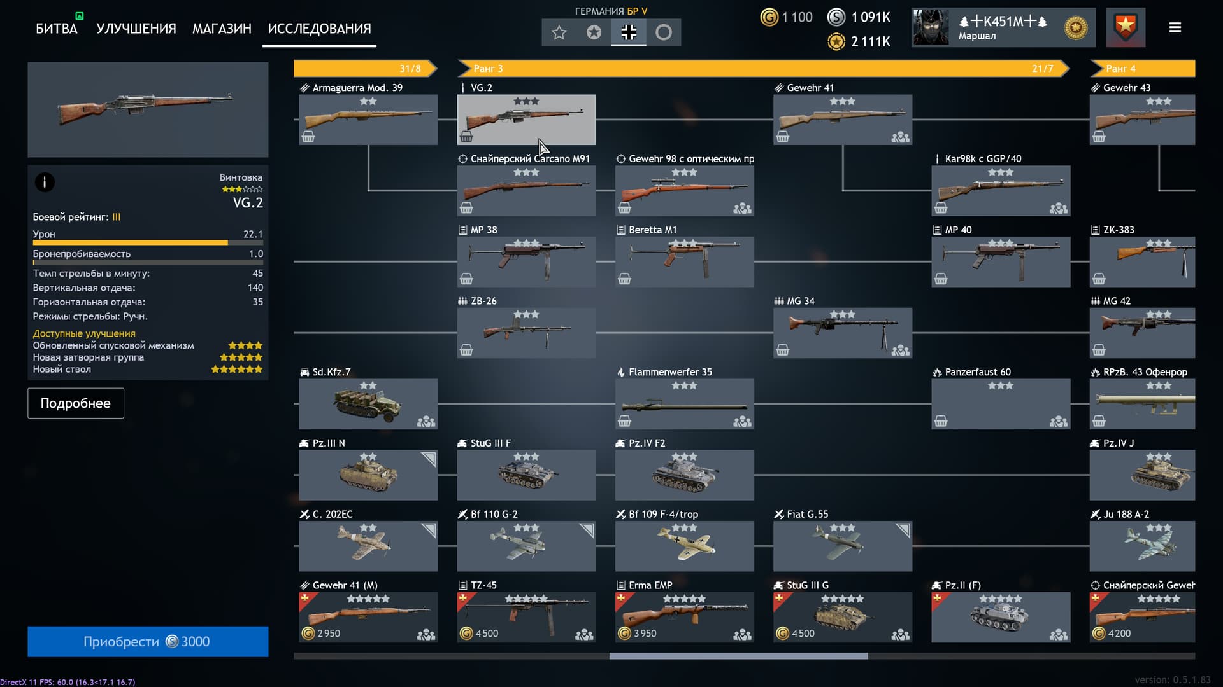Screen dimensions: 1223x687
Task: Open the Маршал player profile panel
Action: pyautogui.click(x=1003, y=27)
